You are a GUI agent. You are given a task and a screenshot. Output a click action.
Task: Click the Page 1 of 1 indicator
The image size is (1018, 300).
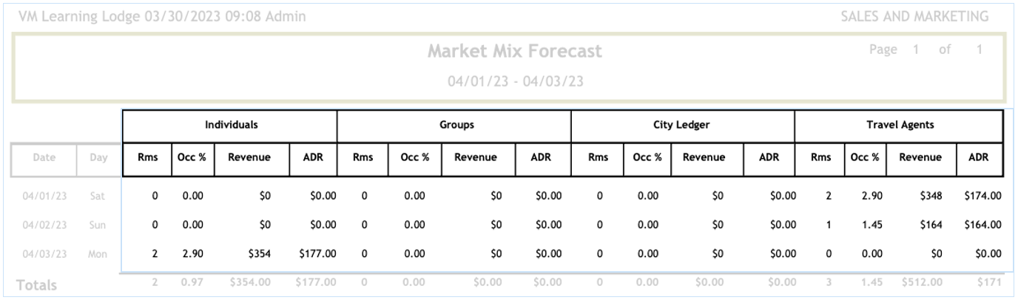point(926,50)
